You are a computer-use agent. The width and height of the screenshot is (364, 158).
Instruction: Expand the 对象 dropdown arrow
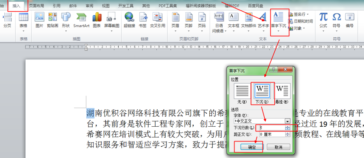[x=304, y=28]
